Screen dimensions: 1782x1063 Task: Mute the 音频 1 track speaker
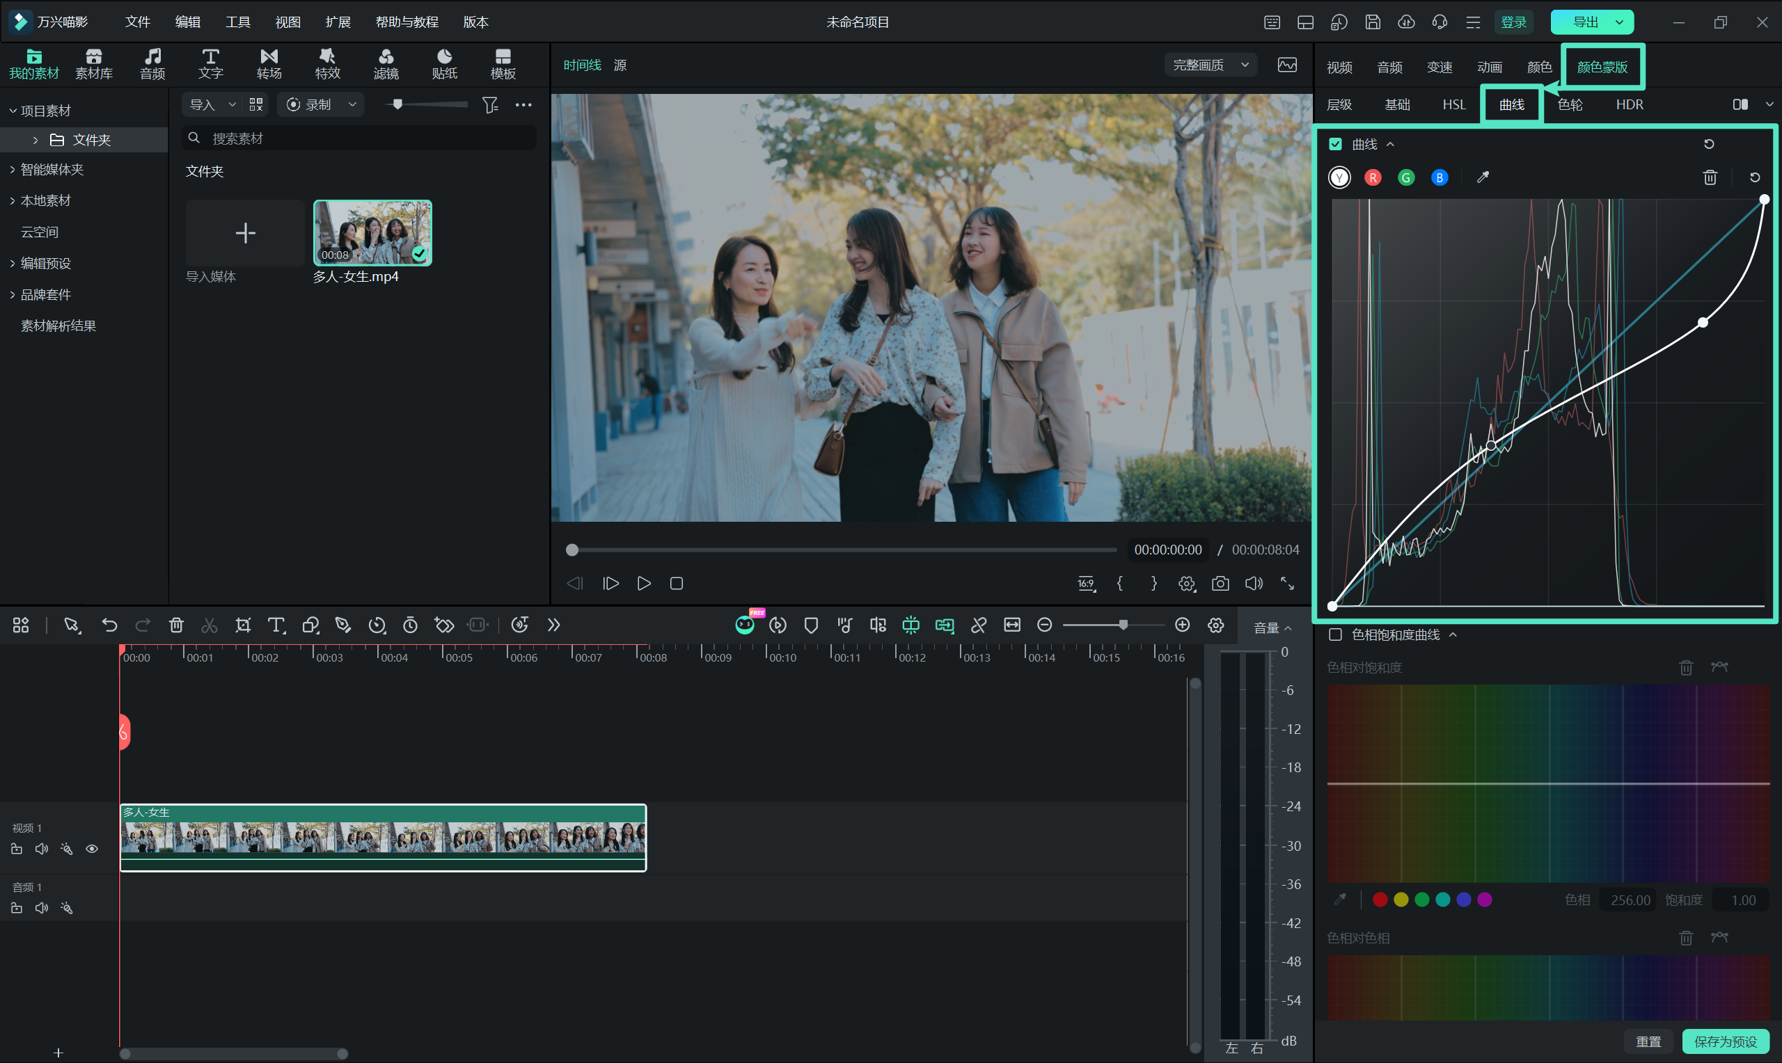point(42,908)
